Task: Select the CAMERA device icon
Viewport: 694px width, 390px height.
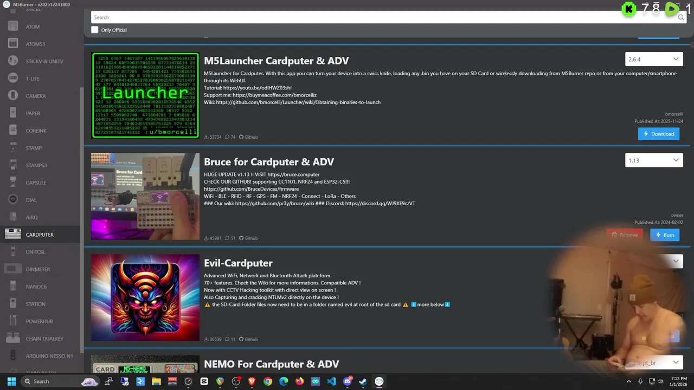Action: 13,96
